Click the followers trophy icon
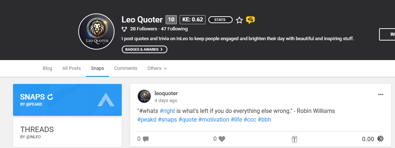This screenshot has width=395, height=148. pos(124,29)
